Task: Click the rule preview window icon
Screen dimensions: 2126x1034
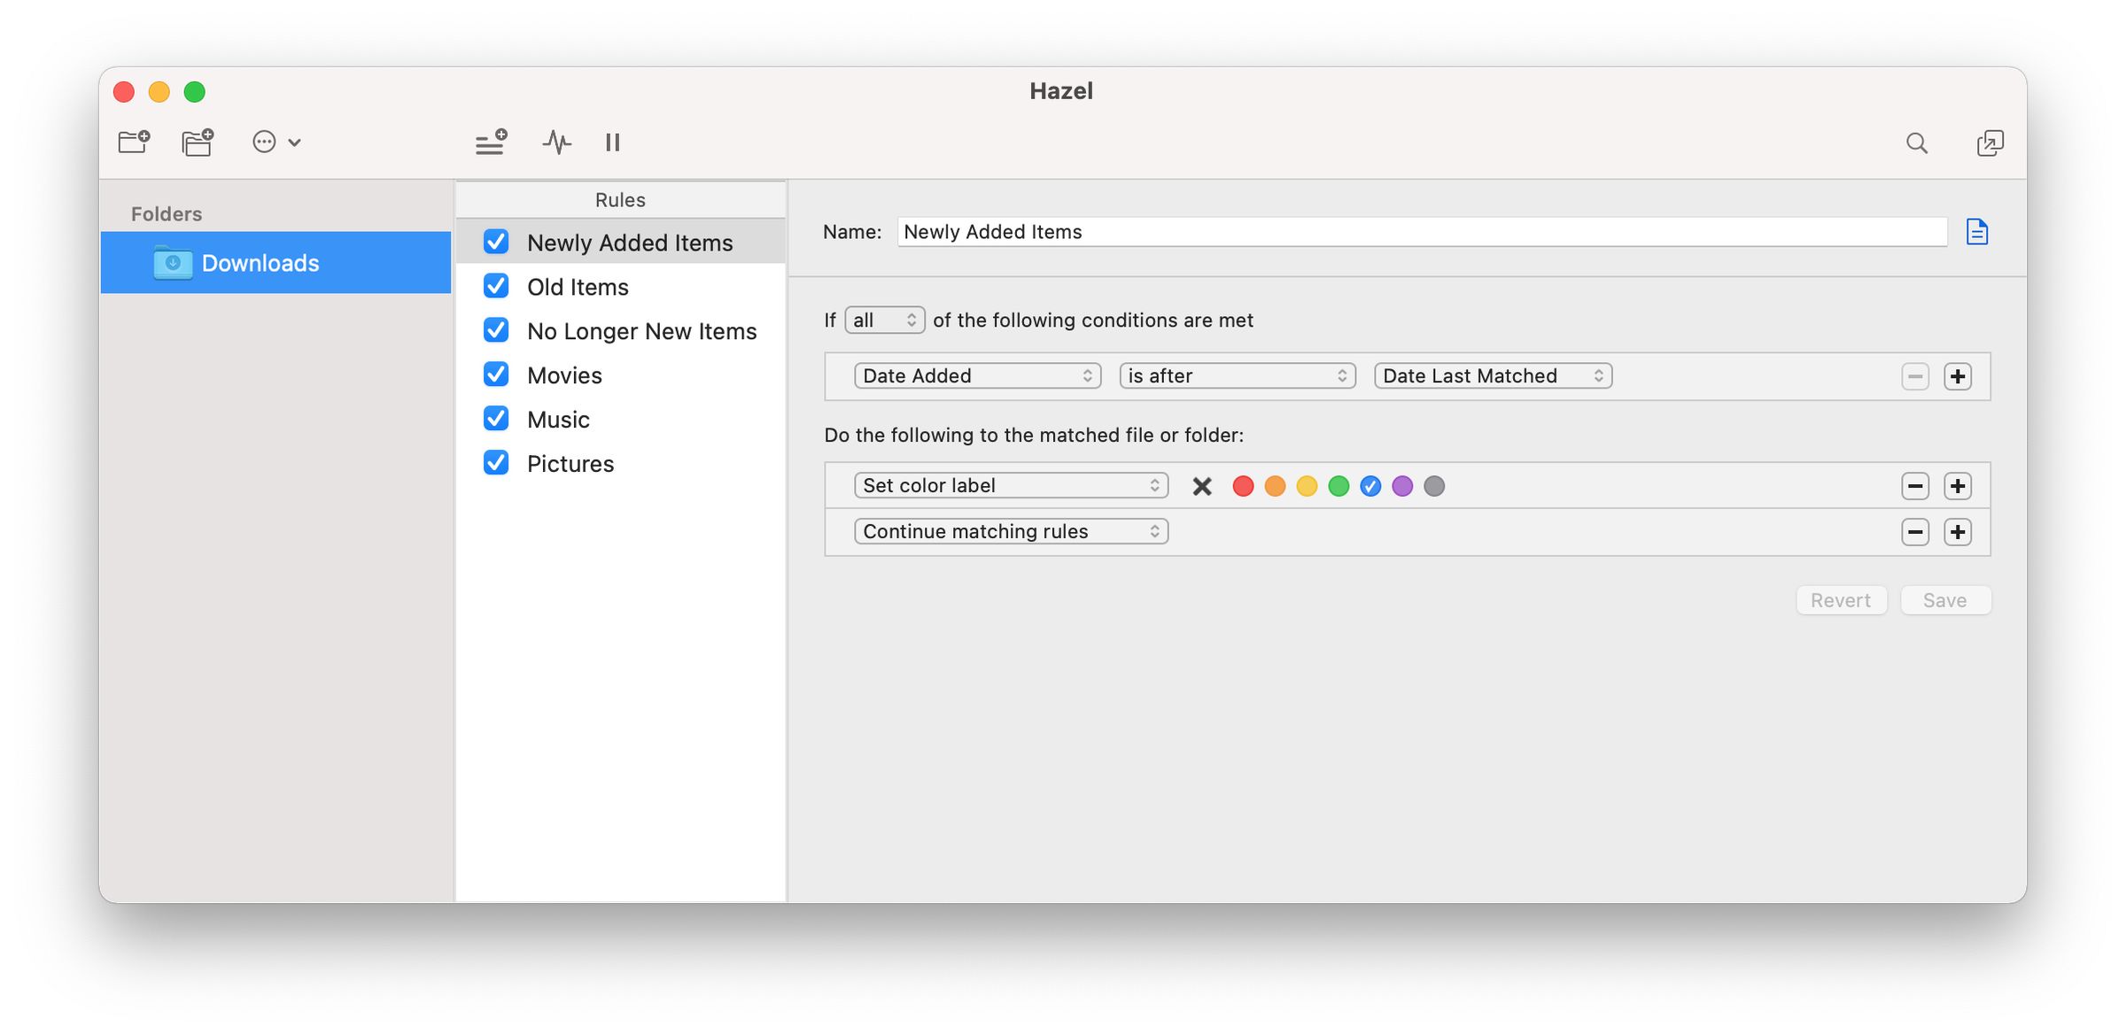Action: tap(1990, 143)
